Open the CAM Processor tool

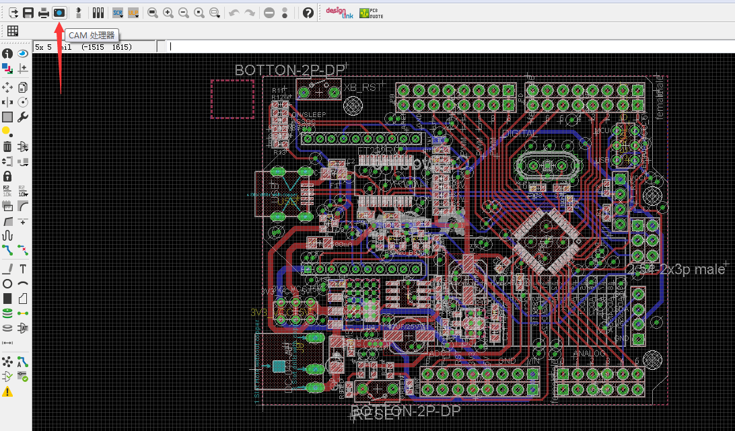click(x=59, y=13)
